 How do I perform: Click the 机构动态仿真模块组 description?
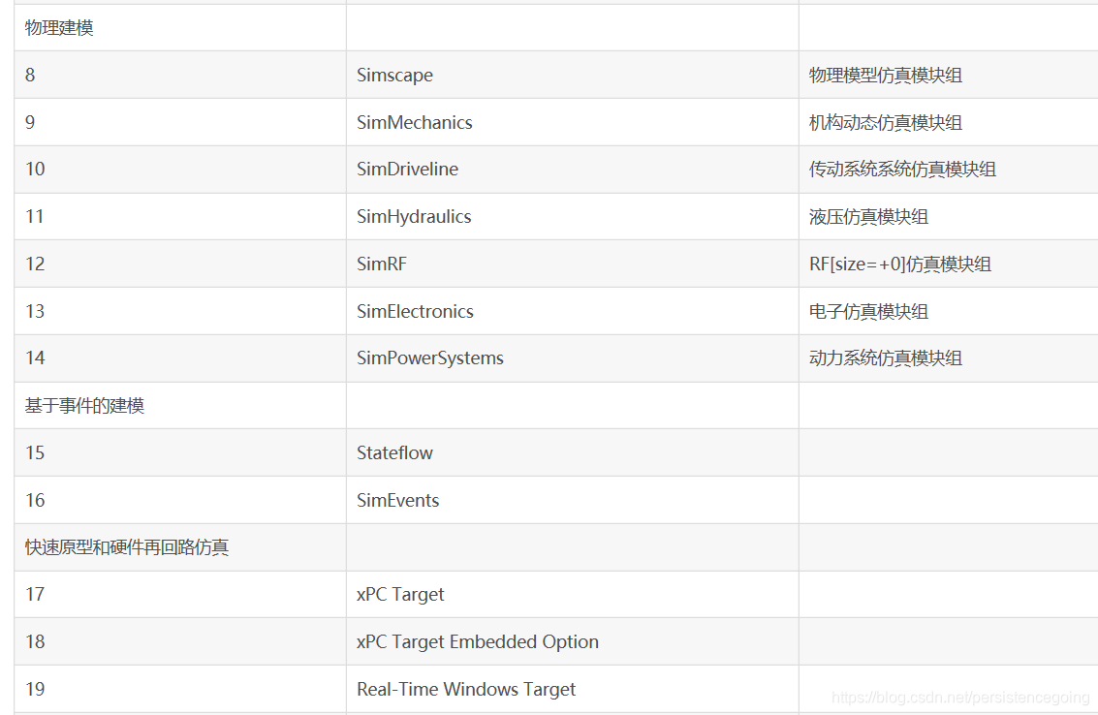click(886, 122)
